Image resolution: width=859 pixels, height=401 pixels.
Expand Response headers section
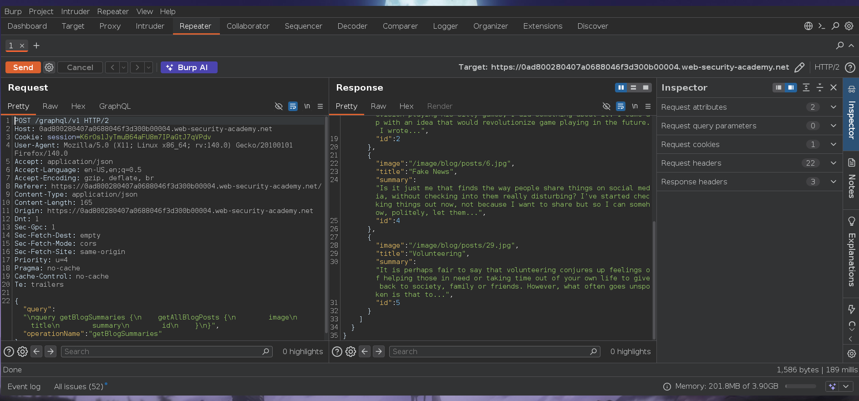click(749, 182)
